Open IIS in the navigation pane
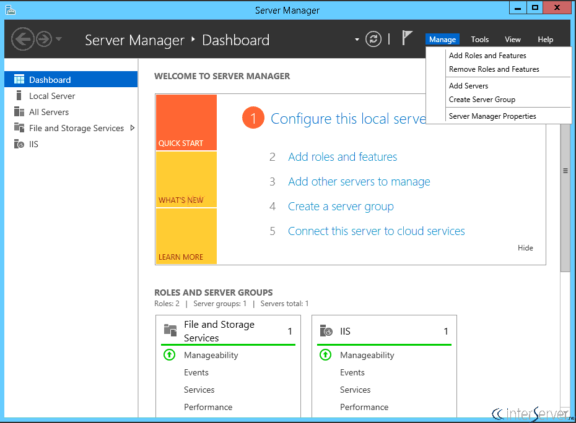 tap(71, 144)
